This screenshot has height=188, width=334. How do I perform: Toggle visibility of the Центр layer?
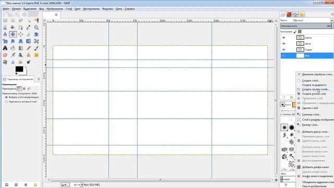(283, 43)
